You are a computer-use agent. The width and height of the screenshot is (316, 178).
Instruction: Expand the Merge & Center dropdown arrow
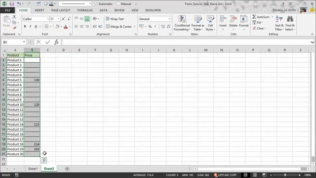(x=135, y=26)
